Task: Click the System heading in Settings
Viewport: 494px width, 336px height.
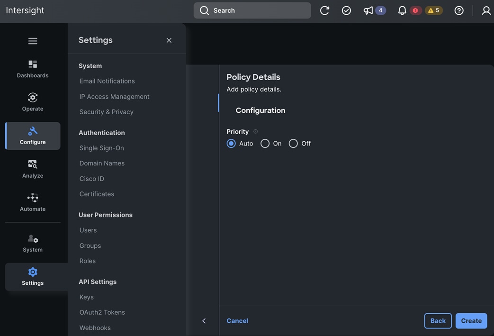Action: pyautogui.click(x=90, y=66)
